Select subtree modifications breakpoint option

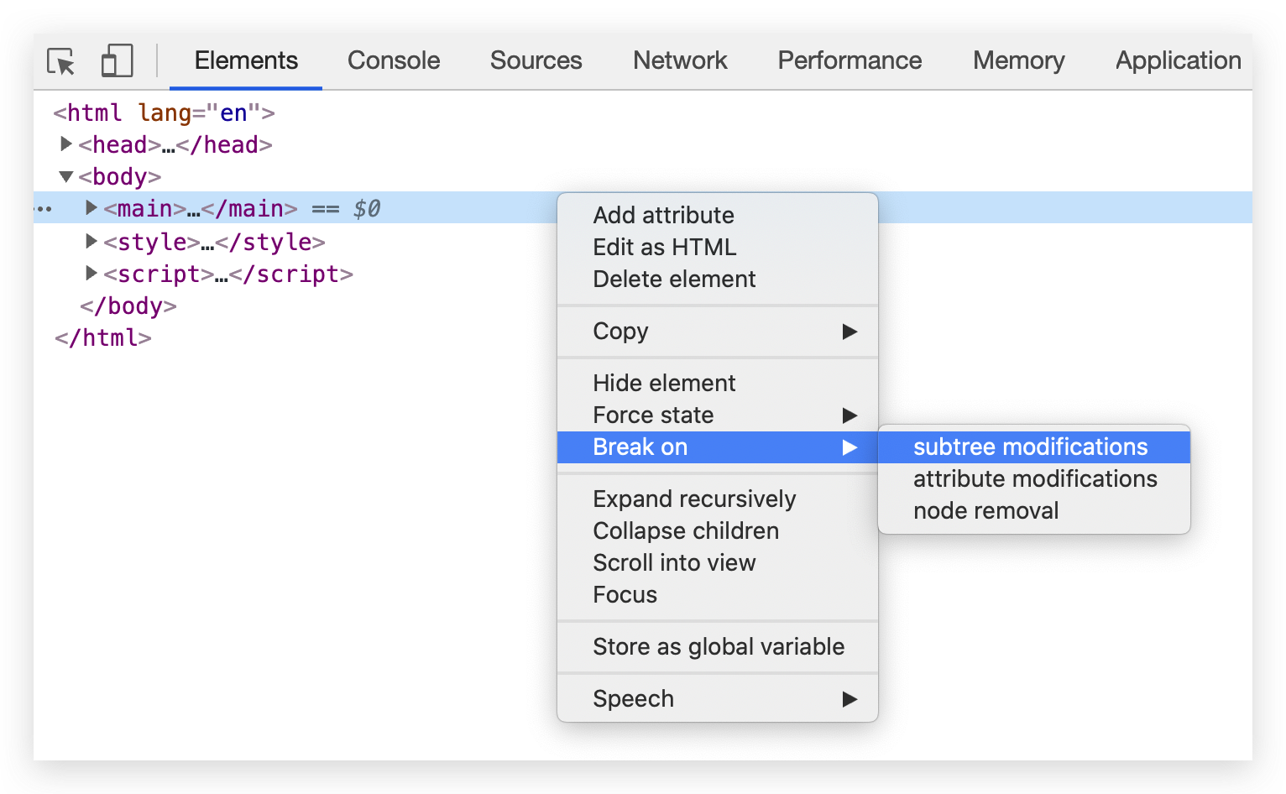[1030, 447]
